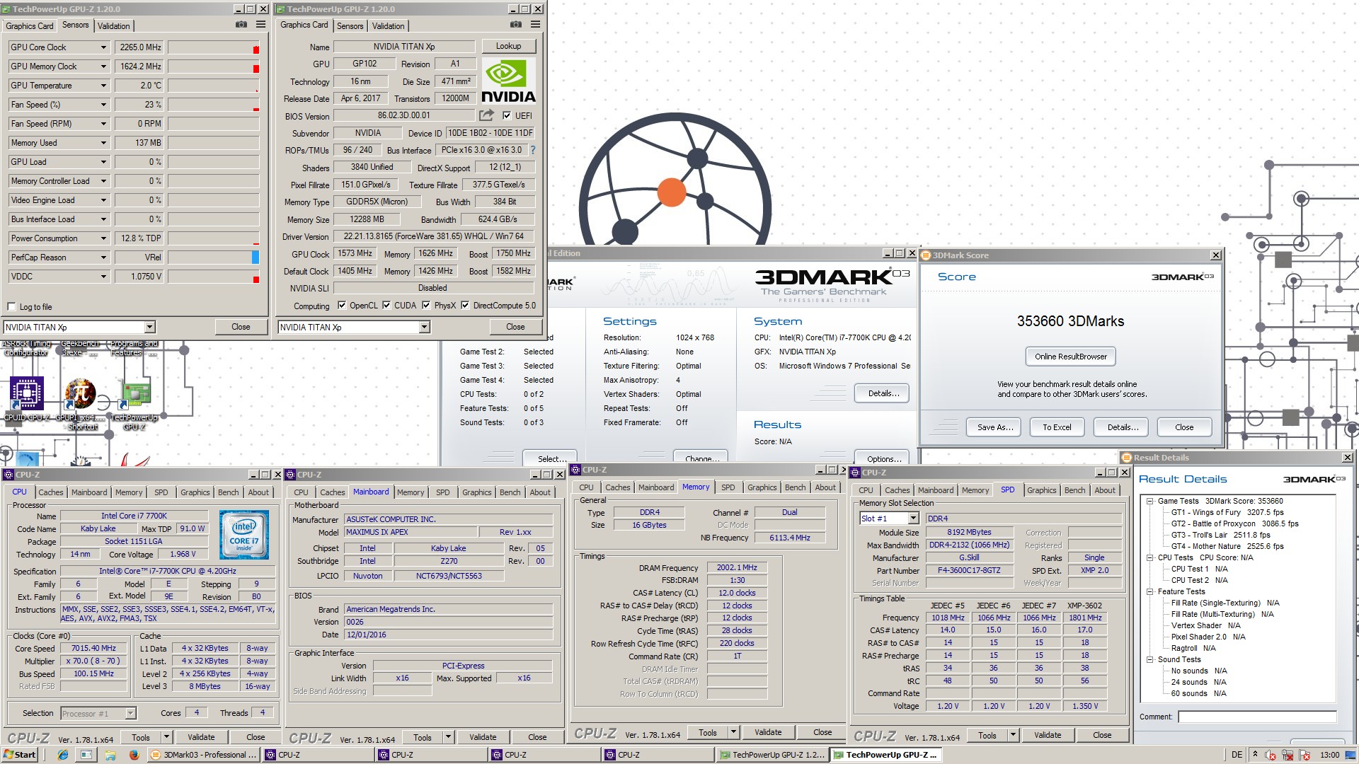Click the DE language indicator in the taskbar
Screen dimensions: 1359x764
1237,755
